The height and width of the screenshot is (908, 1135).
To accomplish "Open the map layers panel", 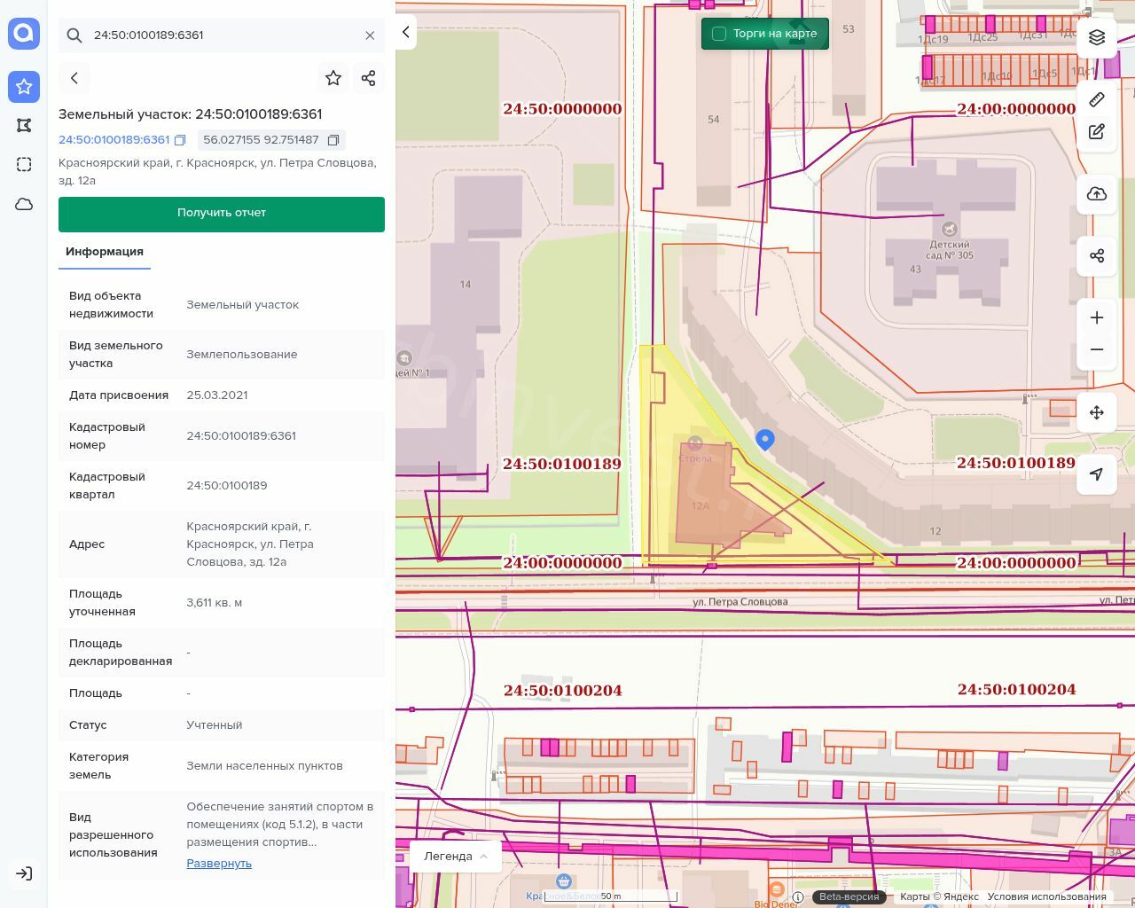I will [1097, 37].
